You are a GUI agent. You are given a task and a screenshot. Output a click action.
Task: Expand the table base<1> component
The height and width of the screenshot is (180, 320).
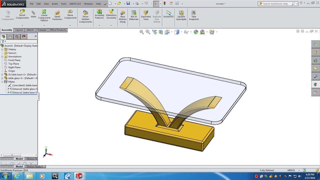[x=2, y=74]
